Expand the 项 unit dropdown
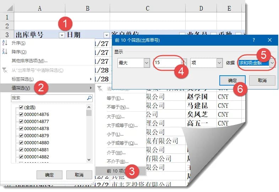279x192 pixels. pyautogui.click(x=219, y=63)
